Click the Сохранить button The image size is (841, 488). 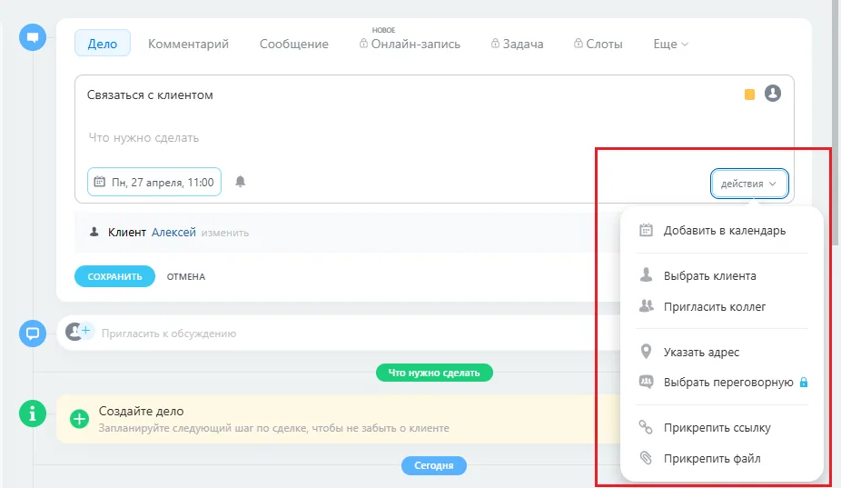point(114,276)
